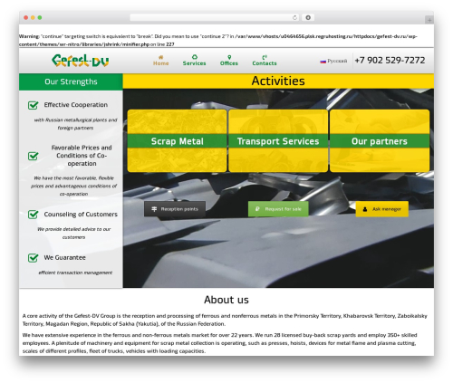Open the Transport Services tile
Image resolution: width=453 pixels, height=383 pixels.
click(278, 141)
